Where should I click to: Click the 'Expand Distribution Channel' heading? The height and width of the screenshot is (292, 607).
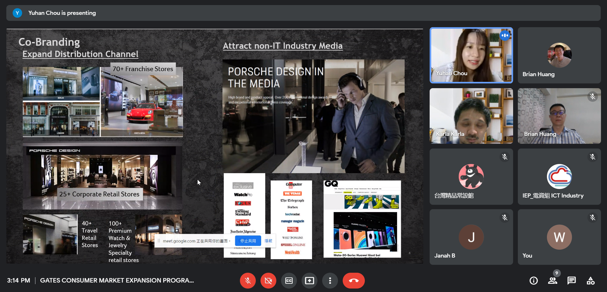[x=80, y=54]
